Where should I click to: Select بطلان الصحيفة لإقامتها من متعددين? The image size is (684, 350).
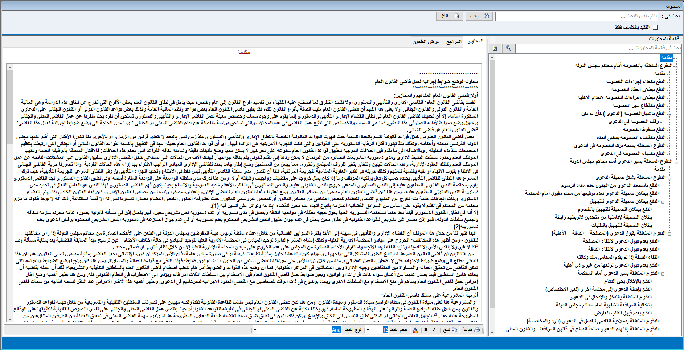click(x=603, y=217)
